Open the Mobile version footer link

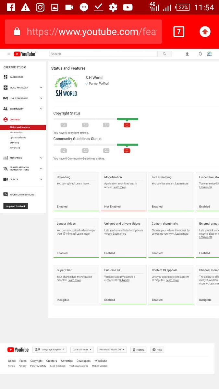point(100,366)
